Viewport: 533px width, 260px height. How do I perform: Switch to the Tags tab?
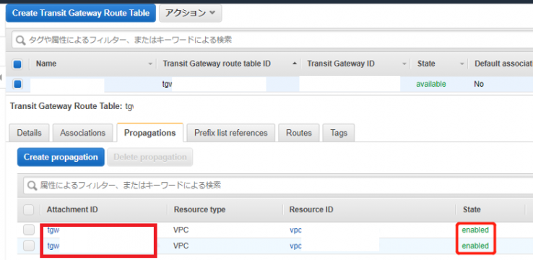click(x=339, y=133)
